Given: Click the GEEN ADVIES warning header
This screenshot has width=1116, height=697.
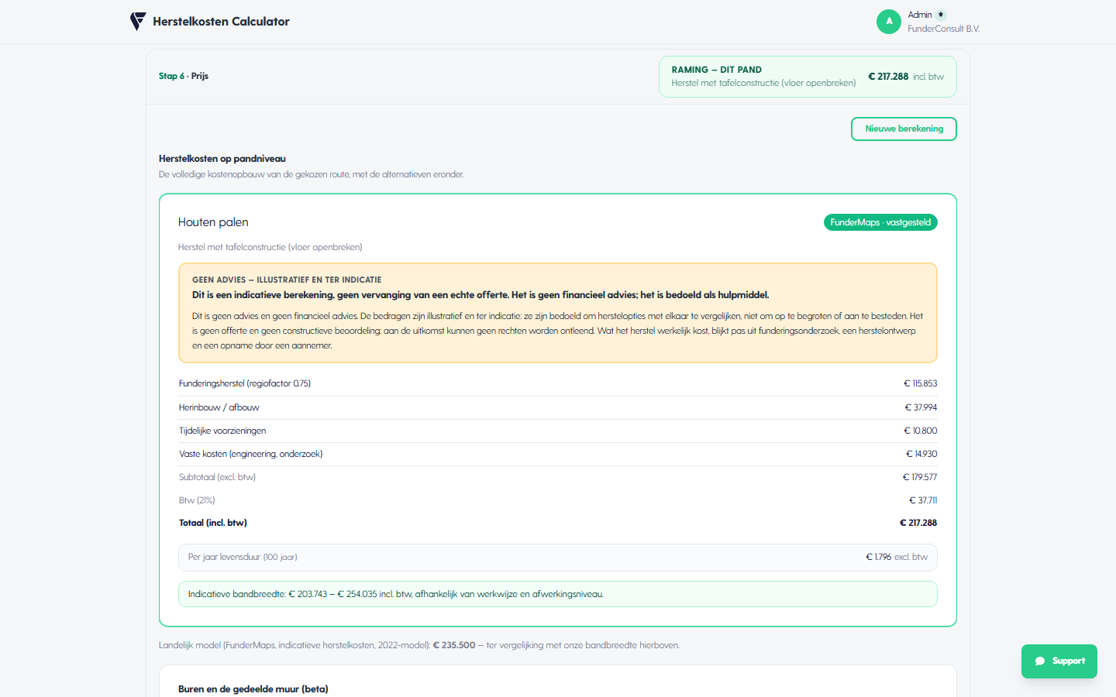Looking at the screenshot, I should (287, 280).
